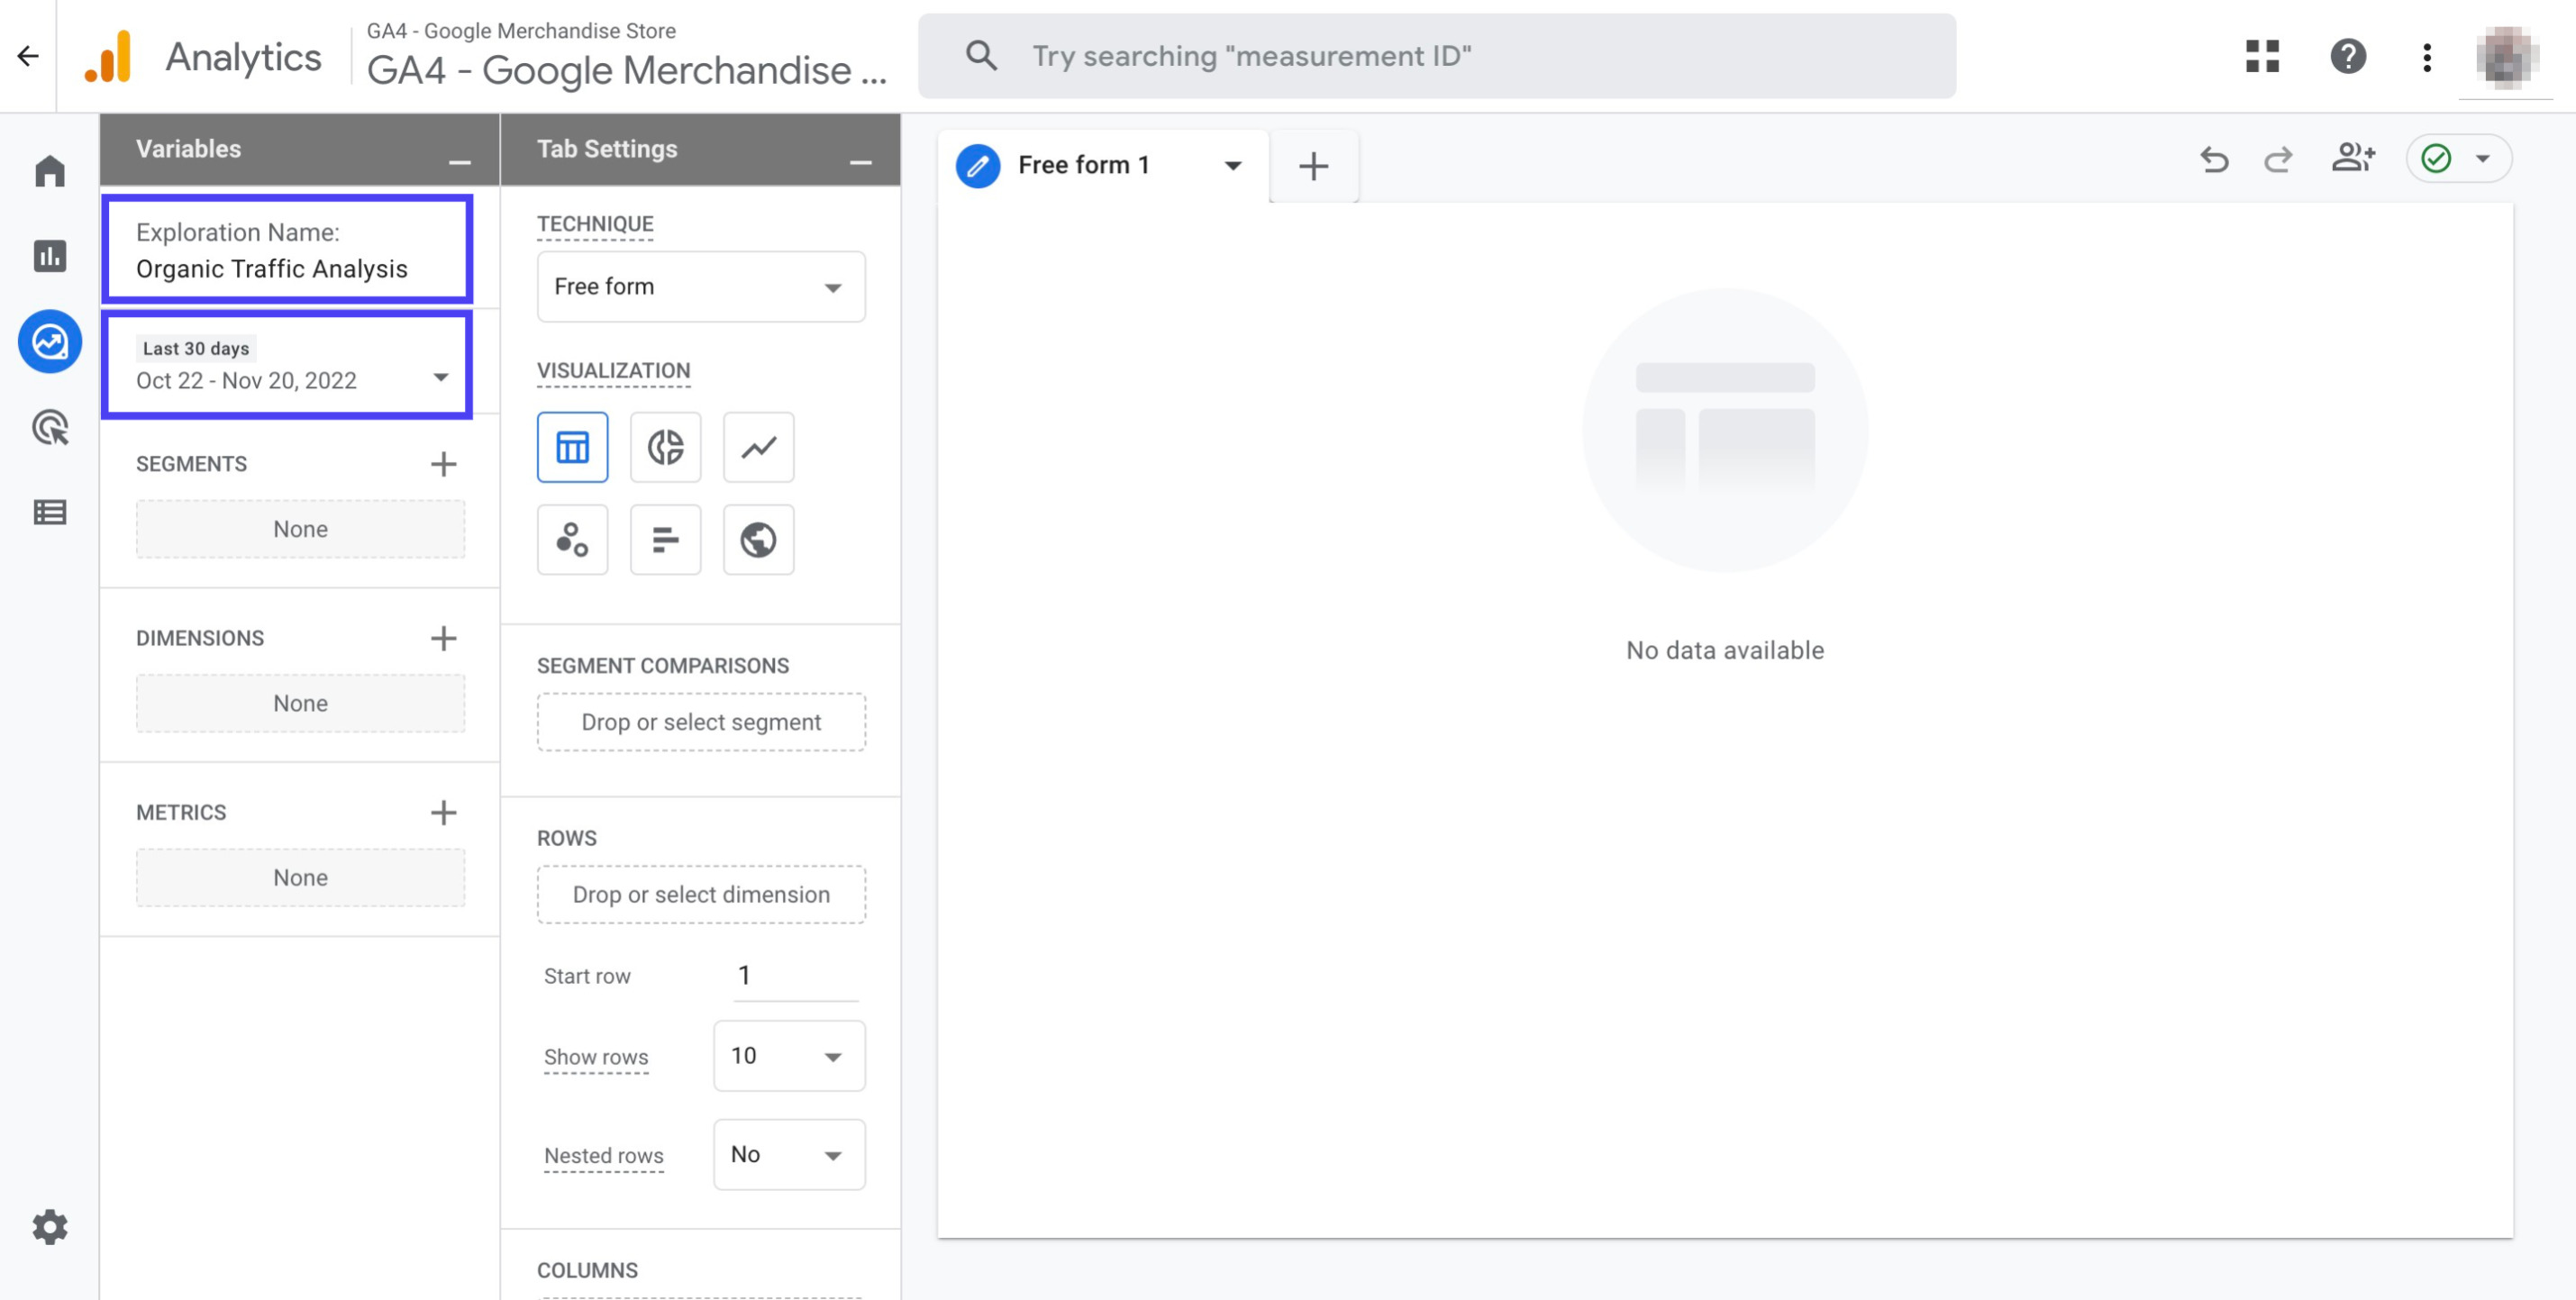
Task: Click the Nested rows label
Action: [603, 1155]
